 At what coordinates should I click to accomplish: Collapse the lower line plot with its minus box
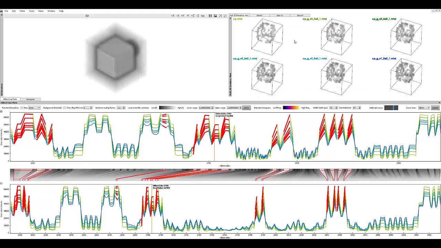pos(1,184)
